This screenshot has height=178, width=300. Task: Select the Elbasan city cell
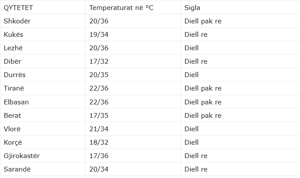[x=16, y=102]
